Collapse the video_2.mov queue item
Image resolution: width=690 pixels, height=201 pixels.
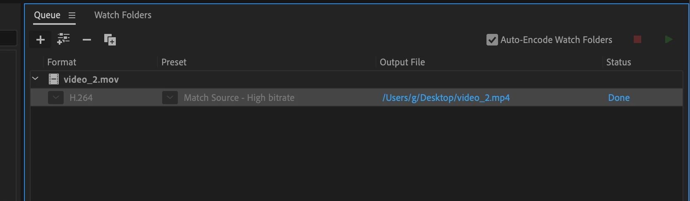click(35, 78)
